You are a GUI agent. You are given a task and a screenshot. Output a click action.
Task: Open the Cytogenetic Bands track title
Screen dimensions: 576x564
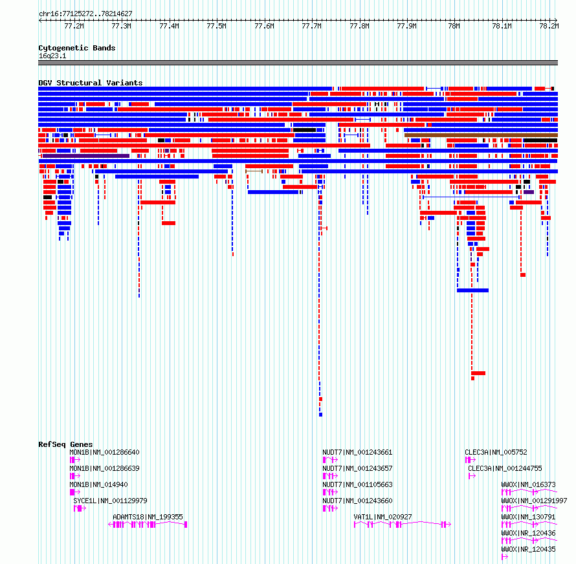coord(77,48)
